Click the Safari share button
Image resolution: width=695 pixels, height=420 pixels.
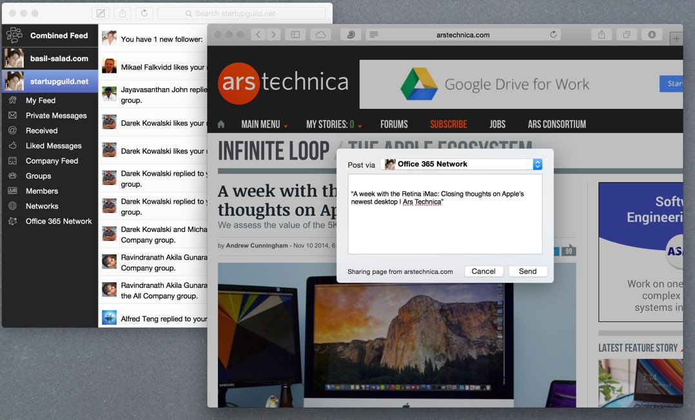click(602, 35)
